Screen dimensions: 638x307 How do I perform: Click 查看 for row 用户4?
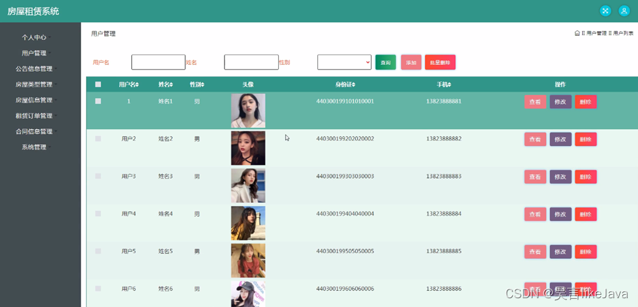point(535,214)
